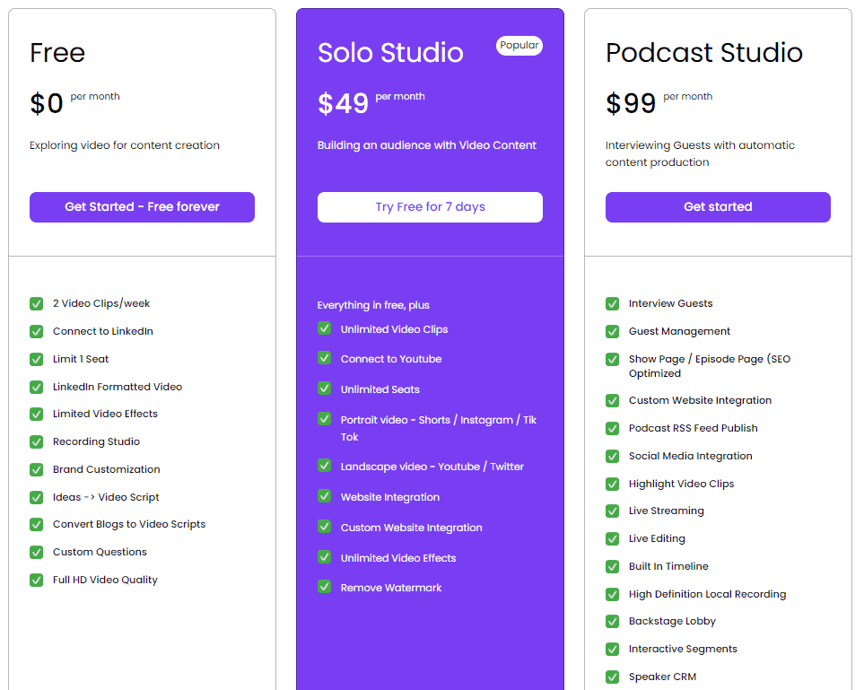864x690 pixels.
Task: Click the Podcast Studio Get started button
Action: click(x=718, y=207)
